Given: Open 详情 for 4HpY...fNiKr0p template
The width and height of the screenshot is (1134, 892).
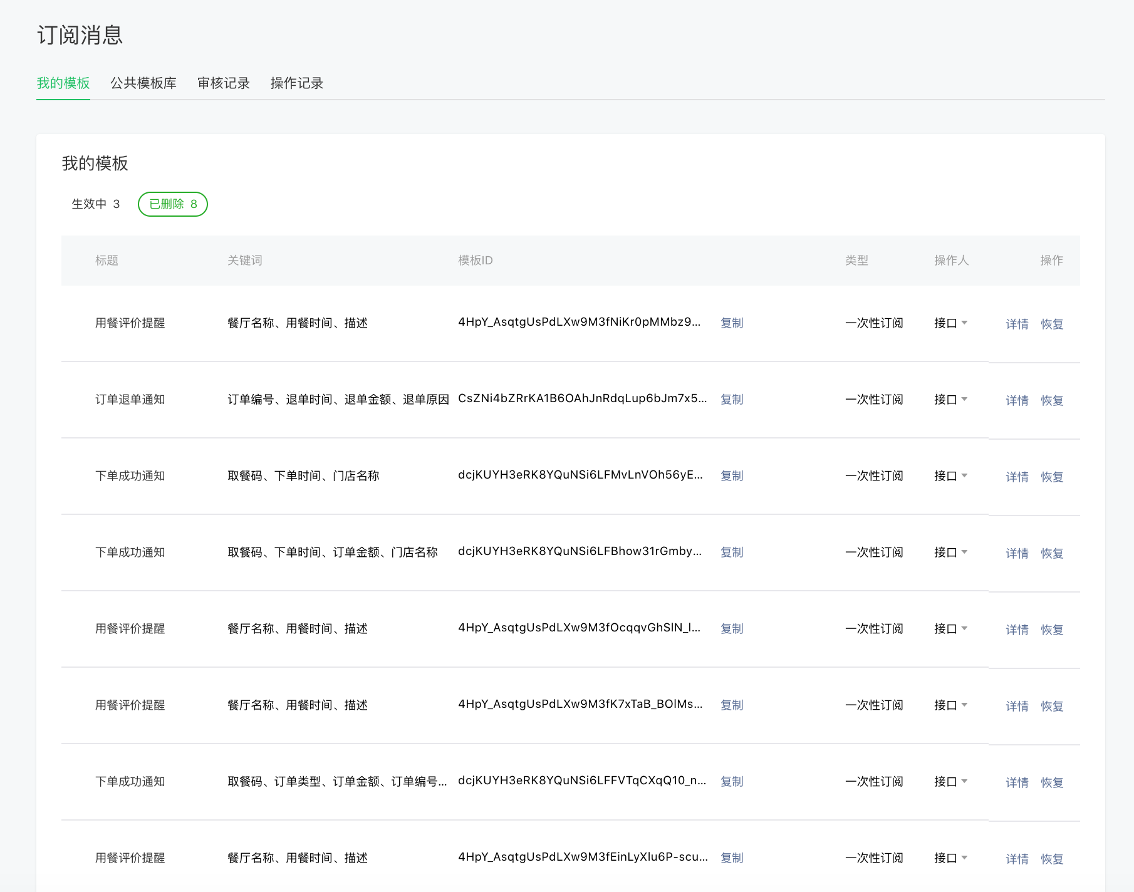Looking at the screenshot, I should coord(1017,324).
